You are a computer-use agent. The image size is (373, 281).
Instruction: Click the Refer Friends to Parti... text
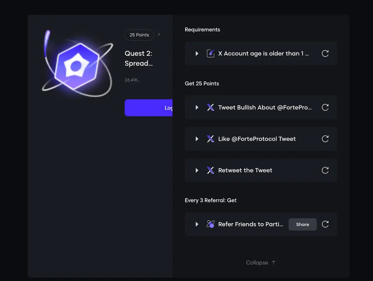click(x=251, y=224)
